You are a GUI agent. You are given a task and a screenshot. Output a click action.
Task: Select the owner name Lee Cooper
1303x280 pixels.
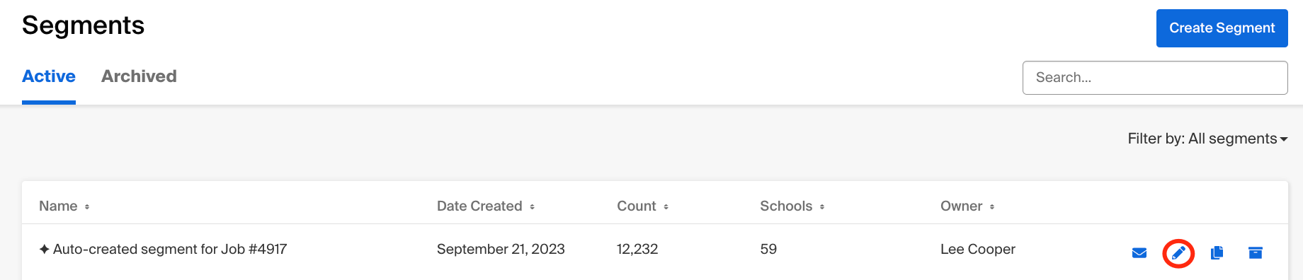tap(978, 249)
